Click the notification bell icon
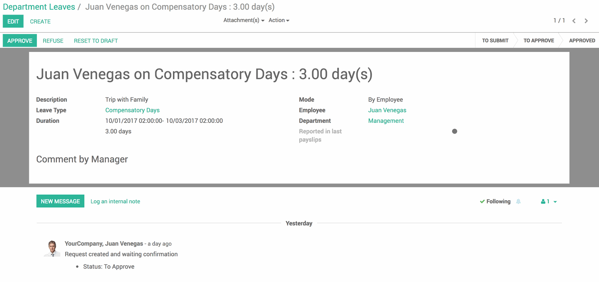The width and height of the screenshot is (599, 282). click(x=519, y=201)
